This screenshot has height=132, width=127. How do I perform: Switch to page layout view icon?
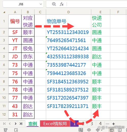[120, 130]
